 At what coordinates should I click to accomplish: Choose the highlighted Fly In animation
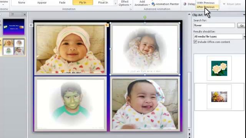(83, 3)
